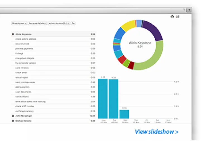Collapse the Alicia Keystone group
Viewport: 201px width, 156px height.
coord(13,34)
